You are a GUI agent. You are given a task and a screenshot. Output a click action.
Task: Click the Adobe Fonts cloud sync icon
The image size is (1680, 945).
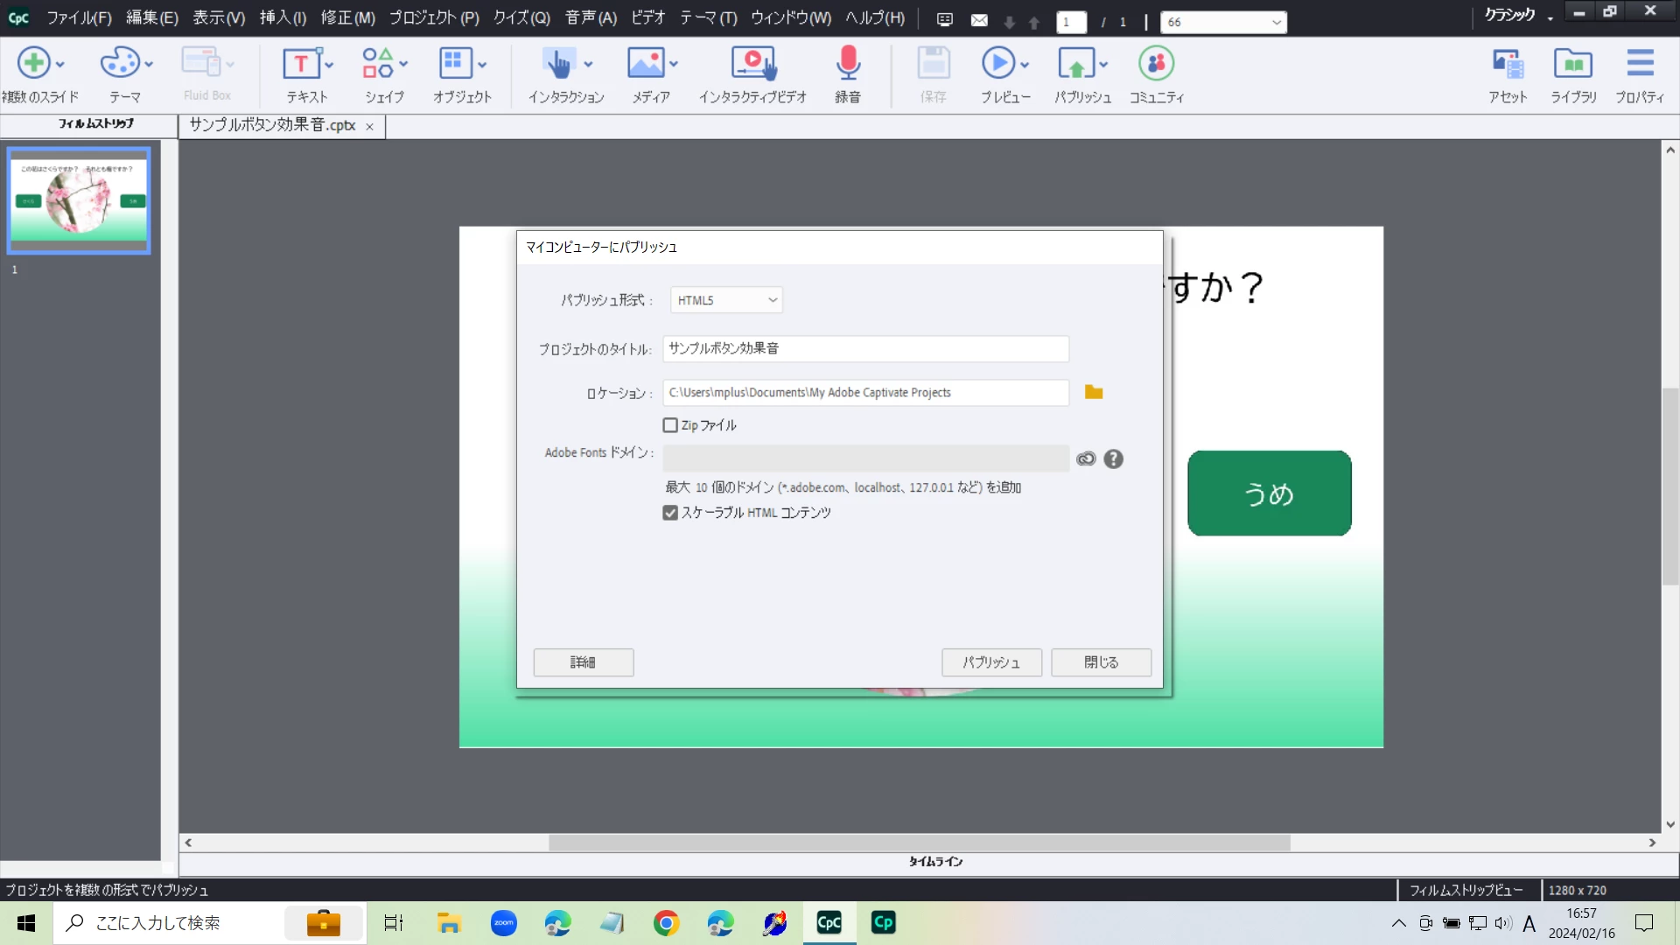1086,458
